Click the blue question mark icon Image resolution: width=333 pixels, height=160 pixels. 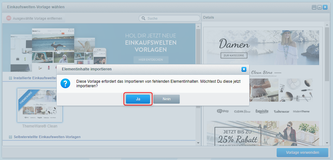[65, 84]
